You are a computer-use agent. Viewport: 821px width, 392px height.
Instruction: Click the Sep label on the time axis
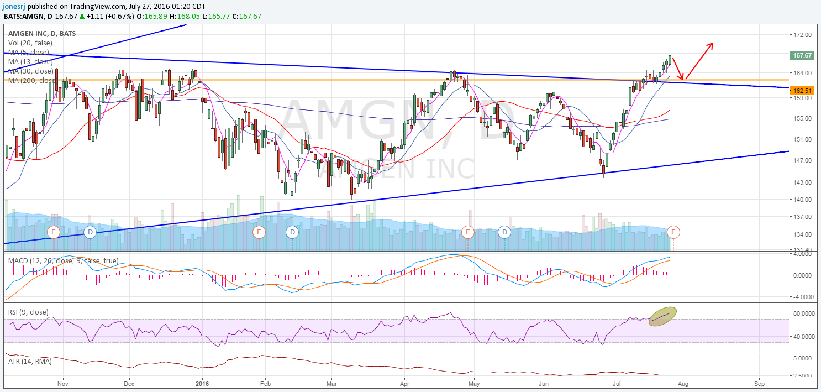click(759, 383)
